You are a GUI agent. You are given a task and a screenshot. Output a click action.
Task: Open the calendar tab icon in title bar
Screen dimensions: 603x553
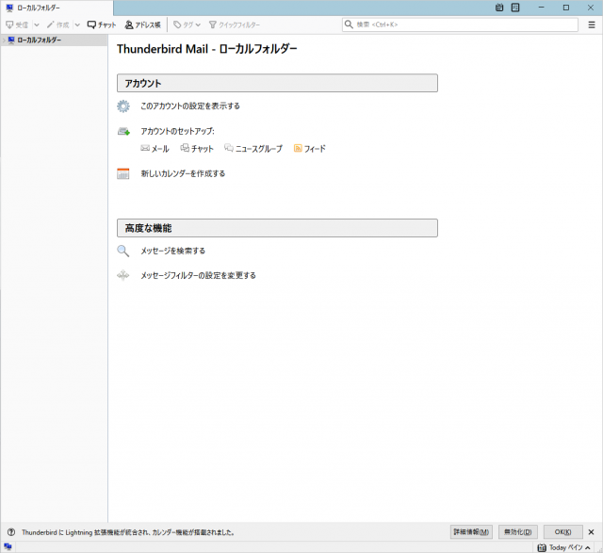point(499,8)
